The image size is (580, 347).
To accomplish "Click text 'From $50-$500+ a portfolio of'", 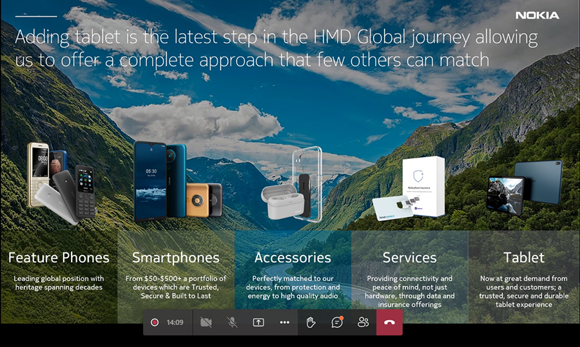I will click(176, 279).
